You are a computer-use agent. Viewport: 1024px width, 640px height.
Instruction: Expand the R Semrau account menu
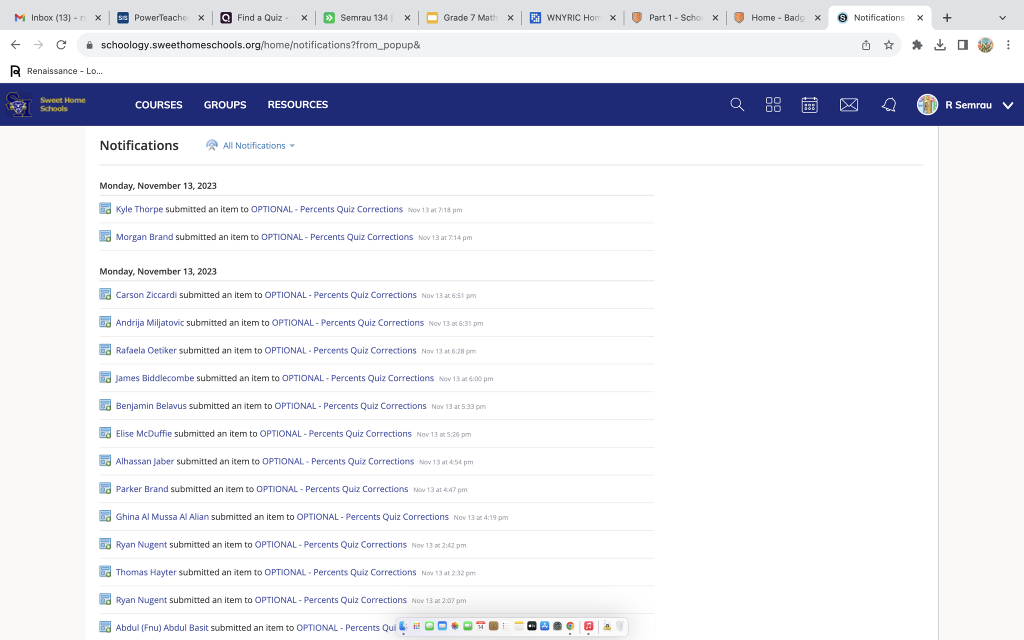click(1007, 105)
